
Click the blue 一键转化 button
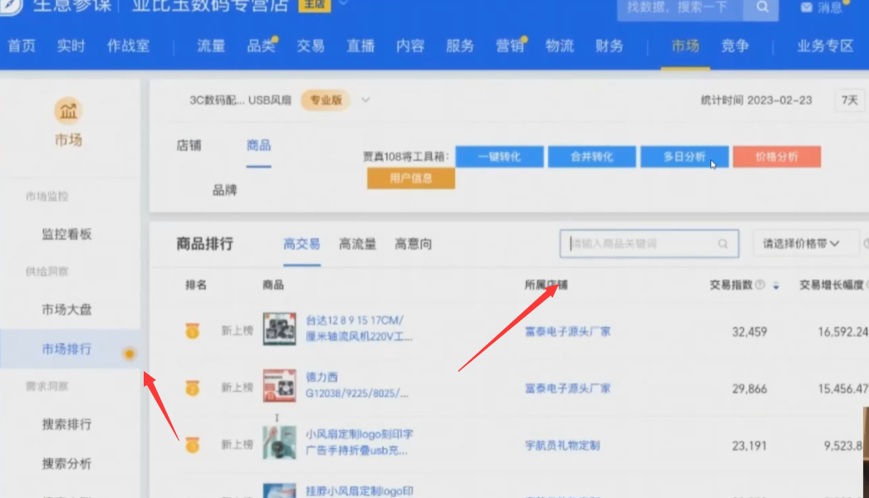499,157
